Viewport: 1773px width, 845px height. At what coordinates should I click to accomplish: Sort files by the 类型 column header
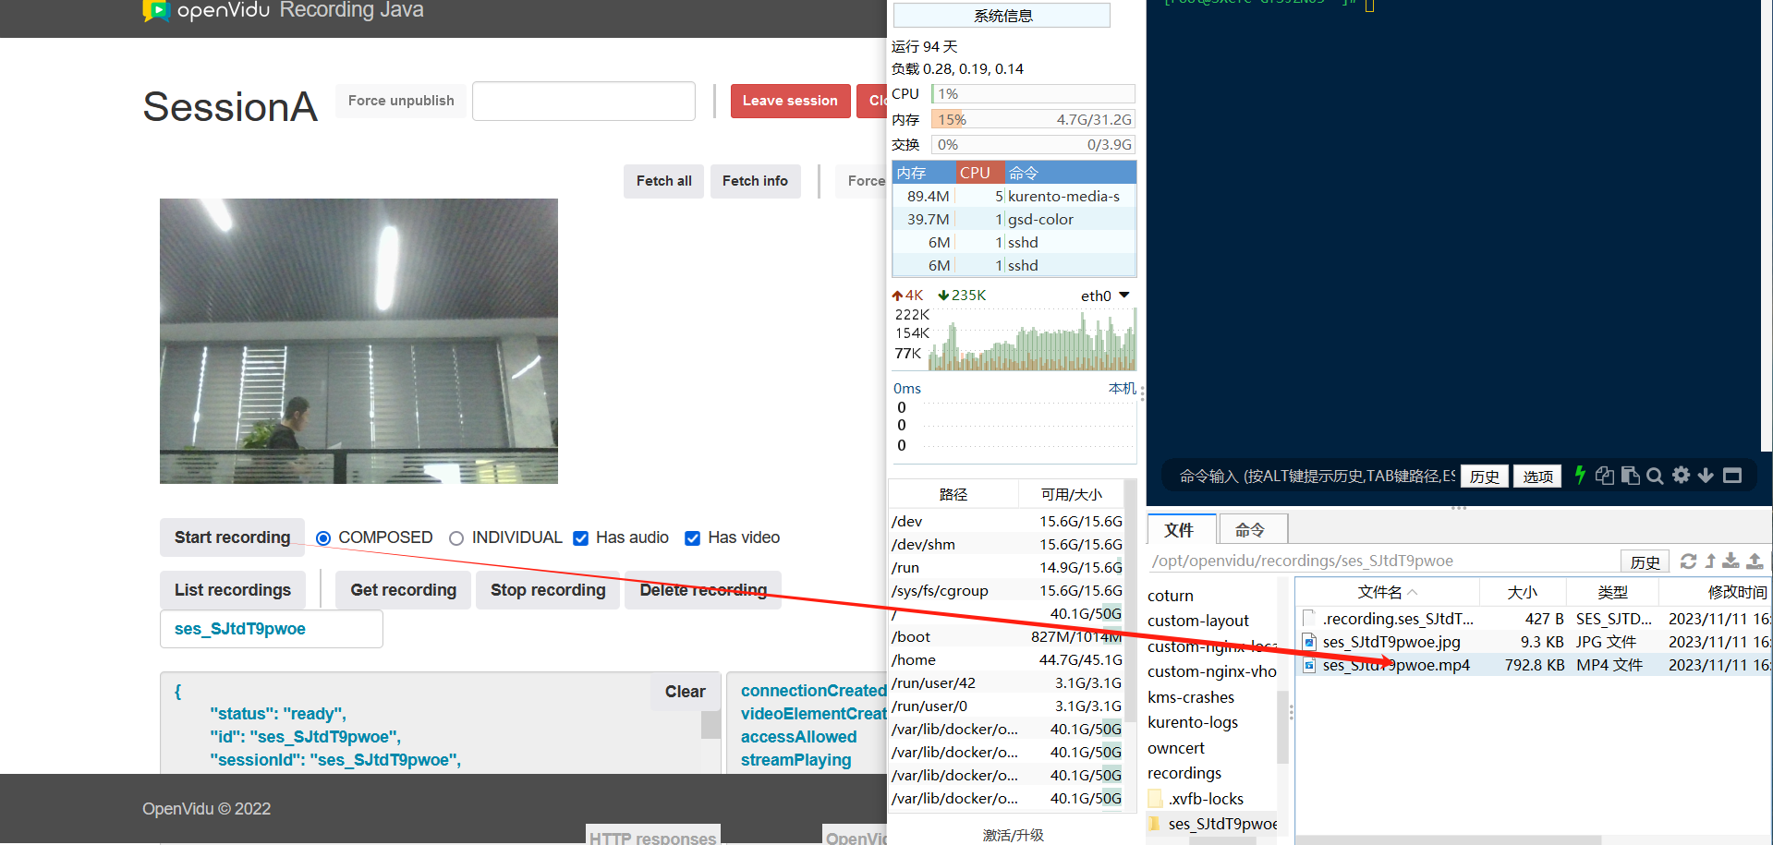coord(1612,592)
